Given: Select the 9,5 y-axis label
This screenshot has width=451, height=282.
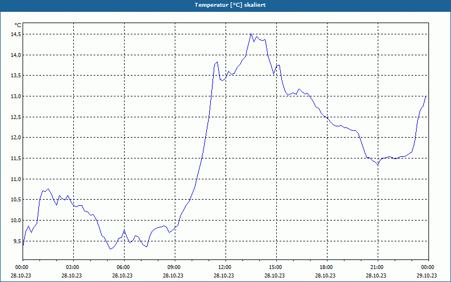Looking at the screenshot, I should point(17,241).
